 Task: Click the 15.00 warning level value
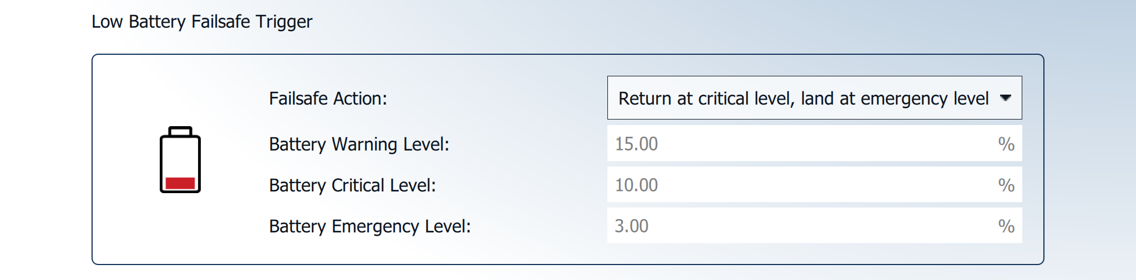[x=636, y=144]
